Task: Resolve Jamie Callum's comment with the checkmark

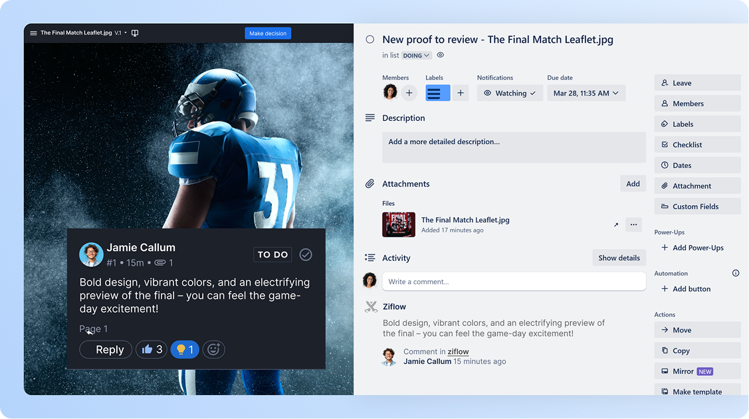Action: pos(306,254)
